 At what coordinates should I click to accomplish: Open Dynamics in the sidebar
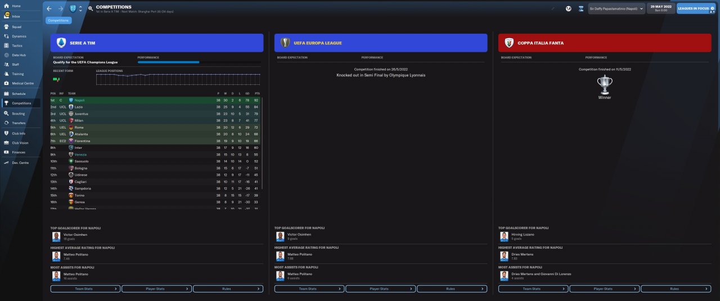coord(20,36)
